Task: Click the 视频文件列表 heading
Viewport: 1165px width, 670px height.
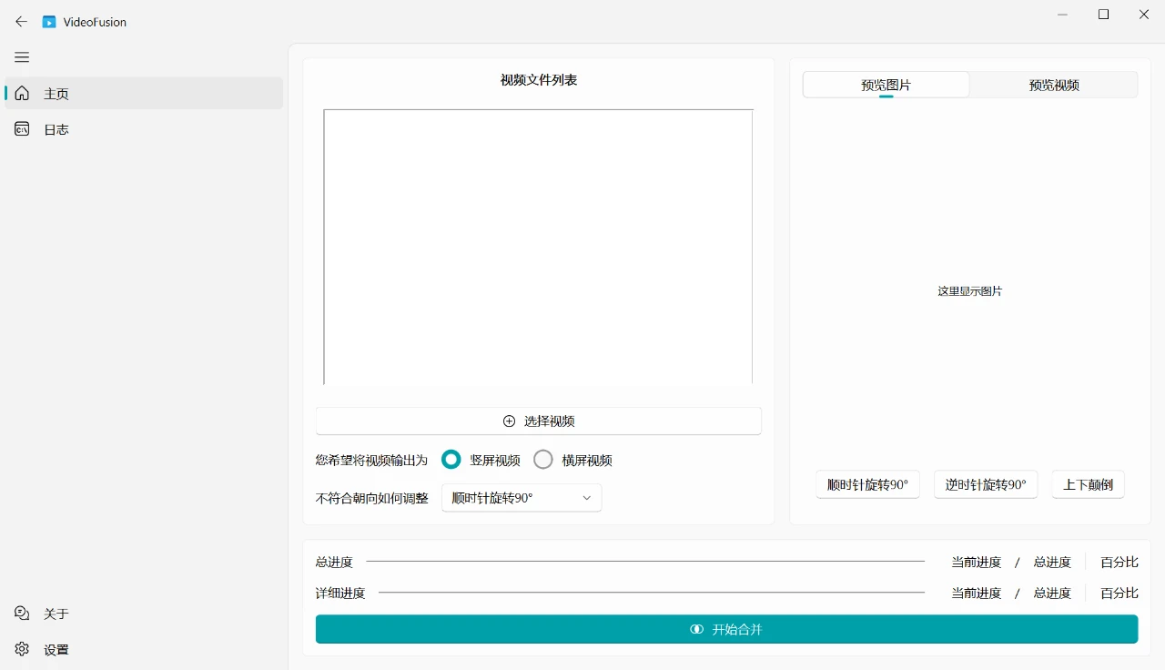Action: click(x=539, y=80)
